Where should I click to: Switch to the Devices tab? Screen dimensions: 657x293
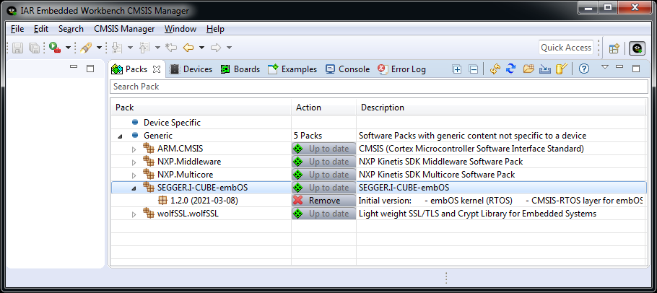click(x=191, y=69)
